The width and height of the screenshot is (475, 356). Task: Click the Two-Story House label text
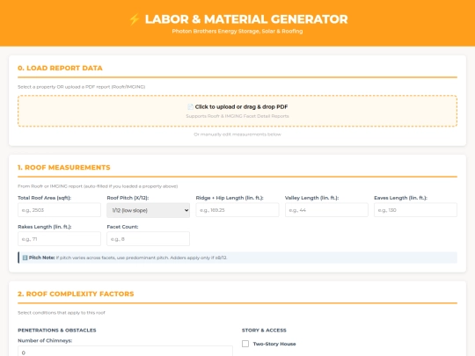coord(274,344)
